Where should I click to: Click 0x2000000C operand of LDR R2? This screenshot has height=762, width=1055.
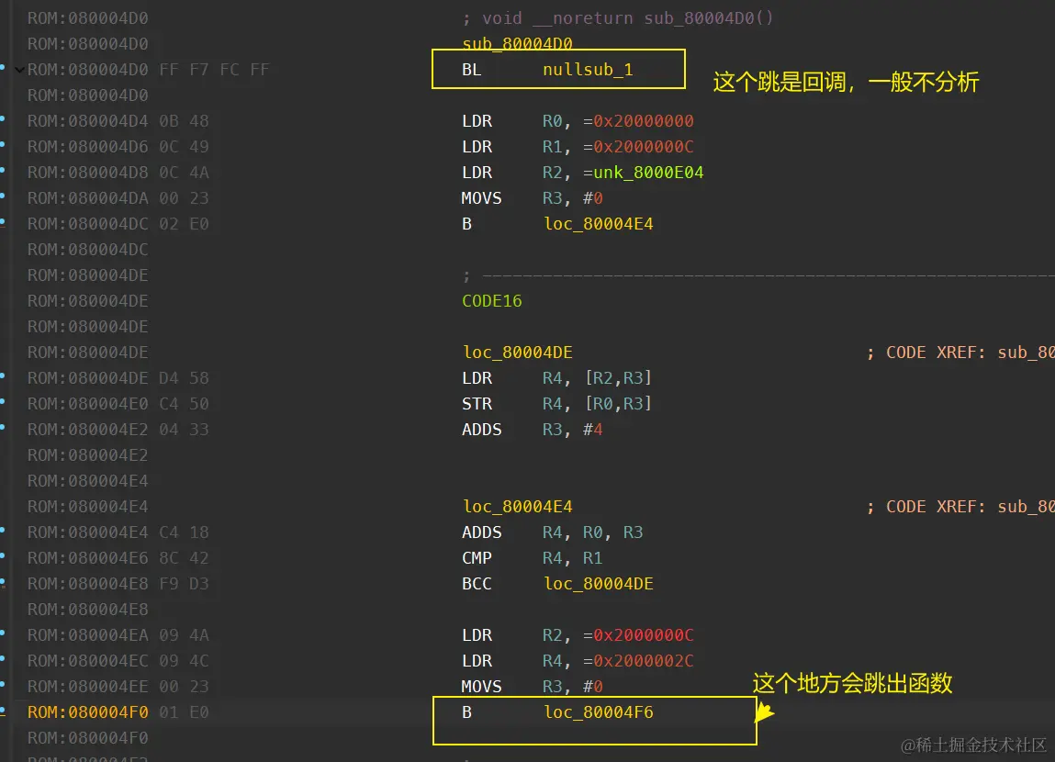644,635
